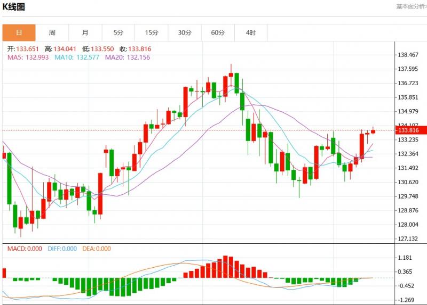
Task: Click the red 133.816 current price tag
Action: pyautogui.click(x=408, y=130)
